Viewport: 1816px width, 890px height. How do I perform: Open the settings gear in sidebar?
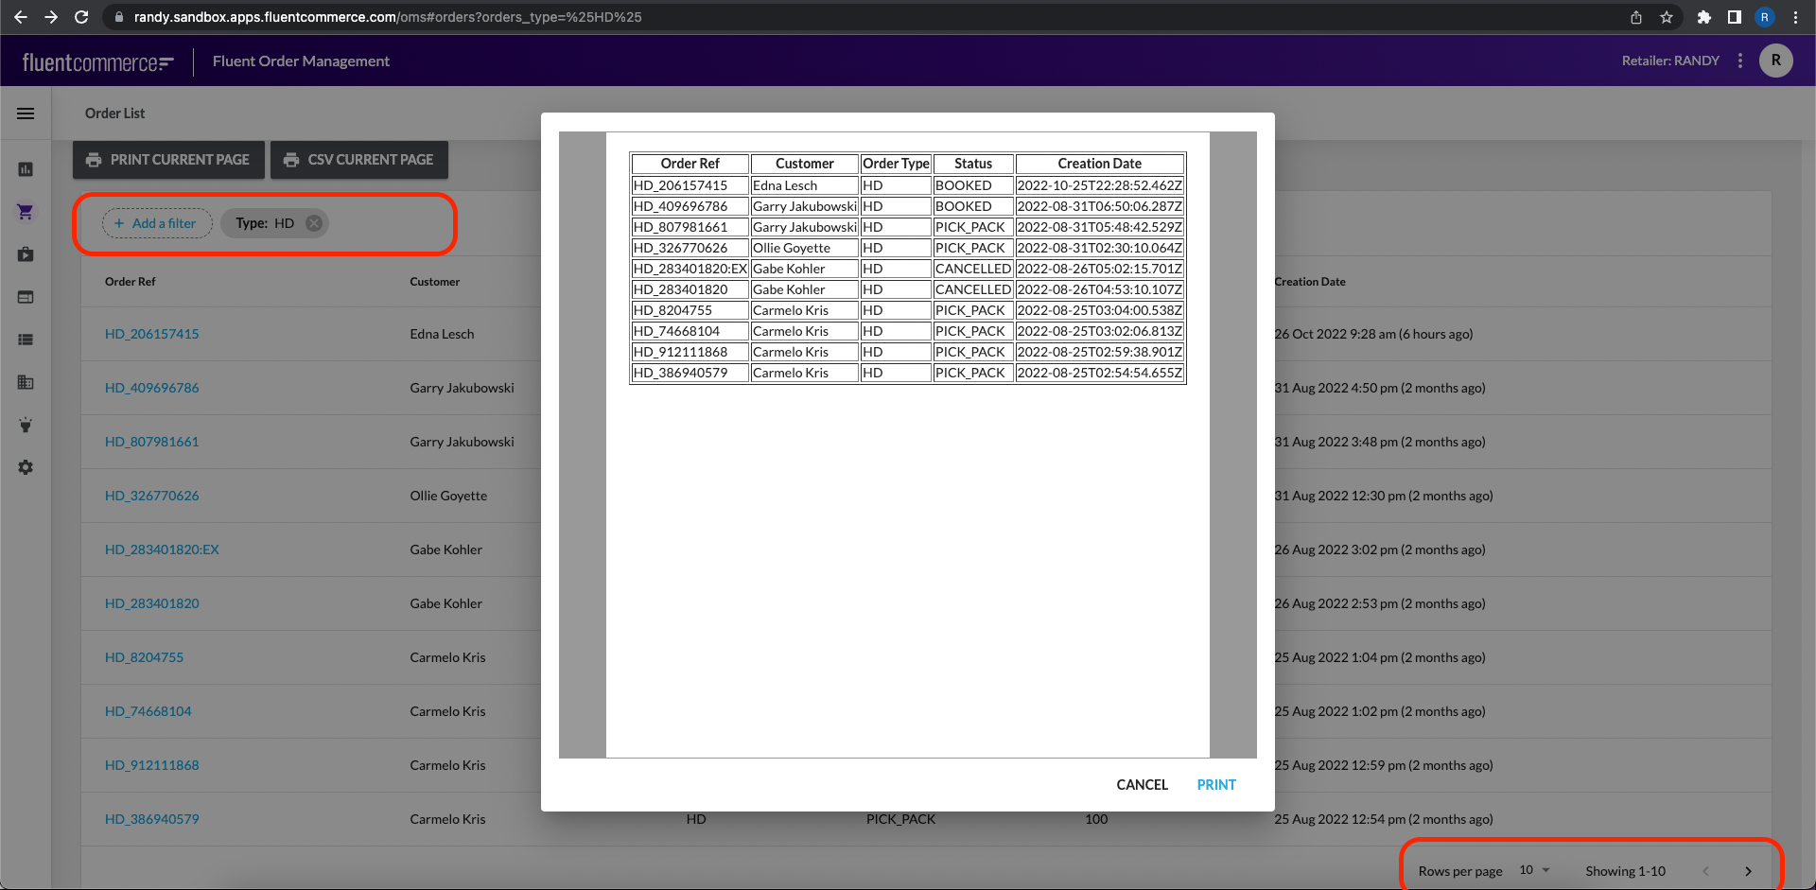click(26, 467)
